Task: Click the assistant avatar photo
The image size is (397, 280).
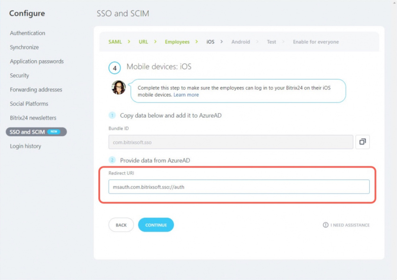Action: coord(118,87)
